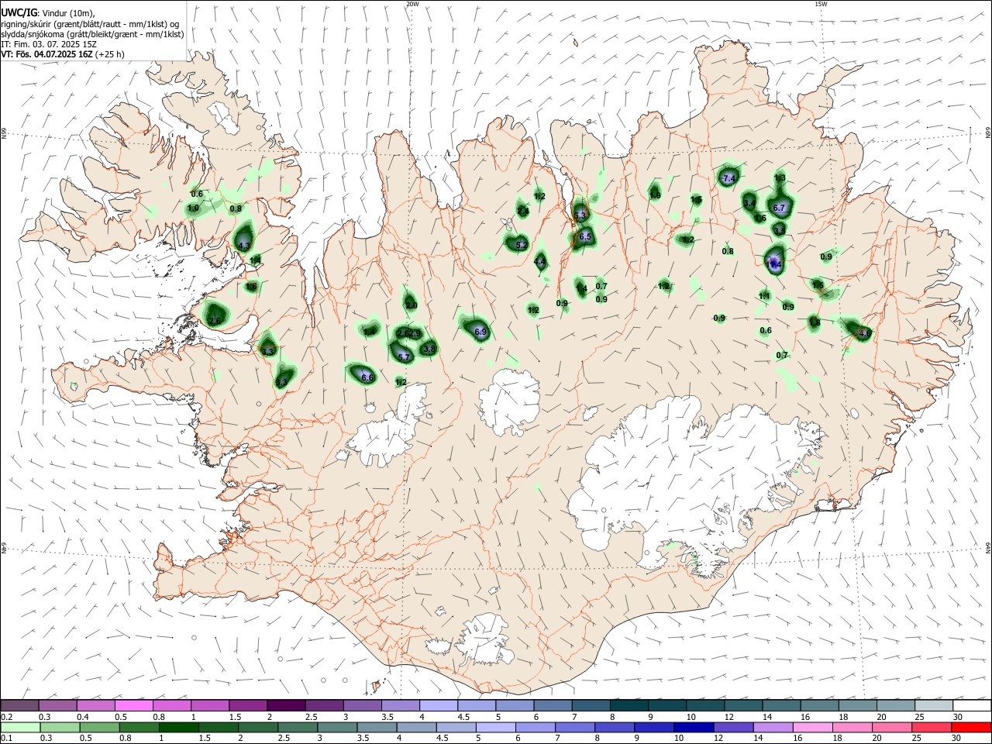Select the dark teal 8 swatch in top legend row
Viewport: 992px width, 744px height.
(x=629, y=705)
